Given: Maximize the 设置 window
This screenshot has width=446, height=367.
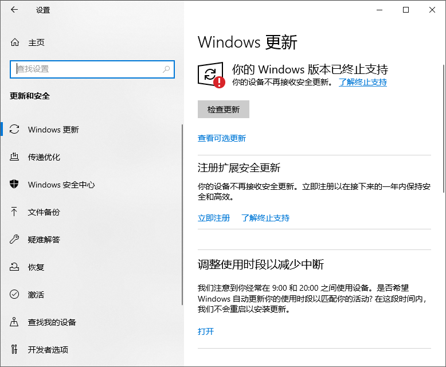Looking at the screenshot, I should coord(406,10).
